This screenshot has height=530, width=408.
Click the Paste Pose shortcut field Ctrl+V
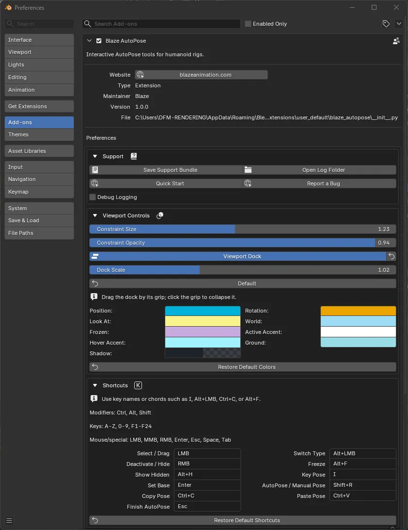coord(363,496)
